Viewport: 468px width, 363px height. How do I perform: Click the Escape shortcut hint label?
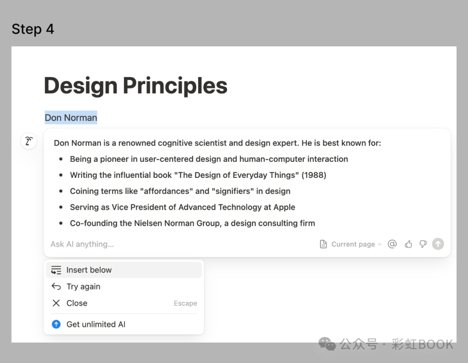click(x=185, y=303)
